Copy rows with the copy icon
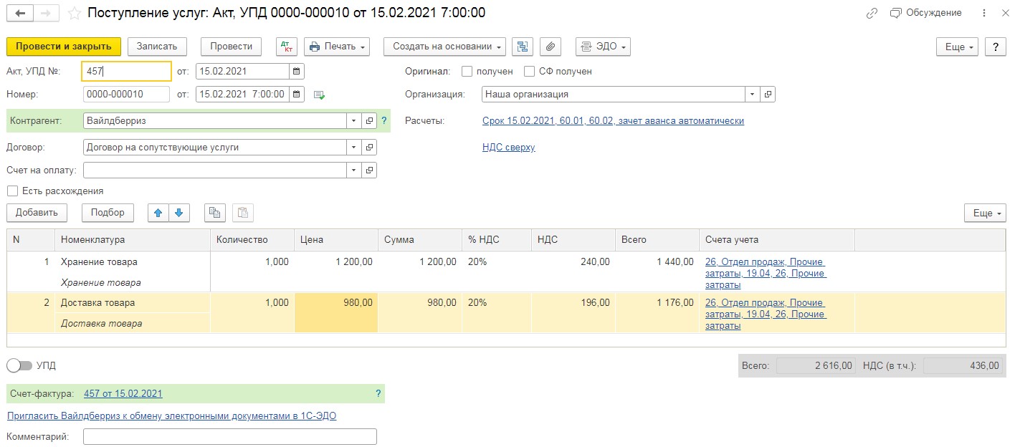Image resolution: width=1015 pixels, height=447 pixels. [x=214, y=213]
